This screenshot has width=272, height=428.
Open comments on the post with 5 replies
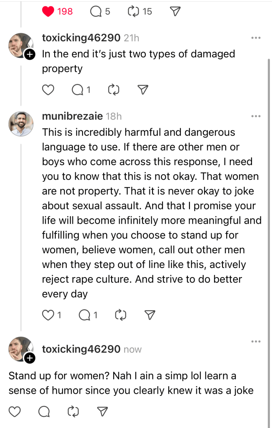point(96,11)
